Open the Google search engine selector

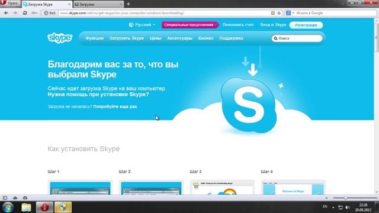(290, 13)
